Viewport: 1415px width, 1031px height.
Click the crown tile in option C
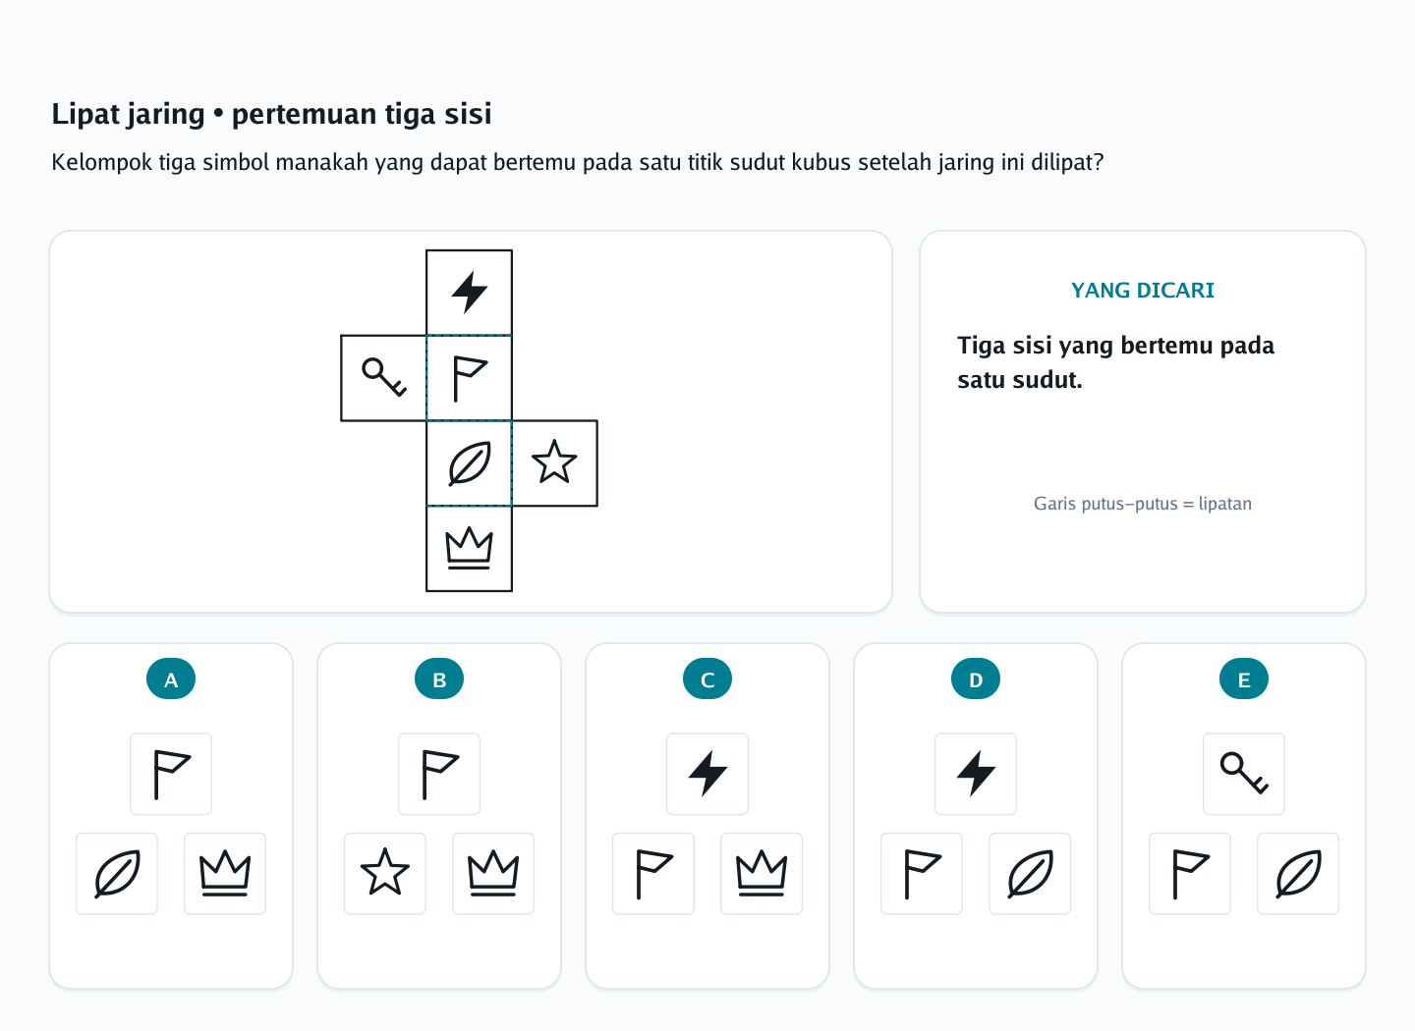pyautogui.click(x=762, y=874)
